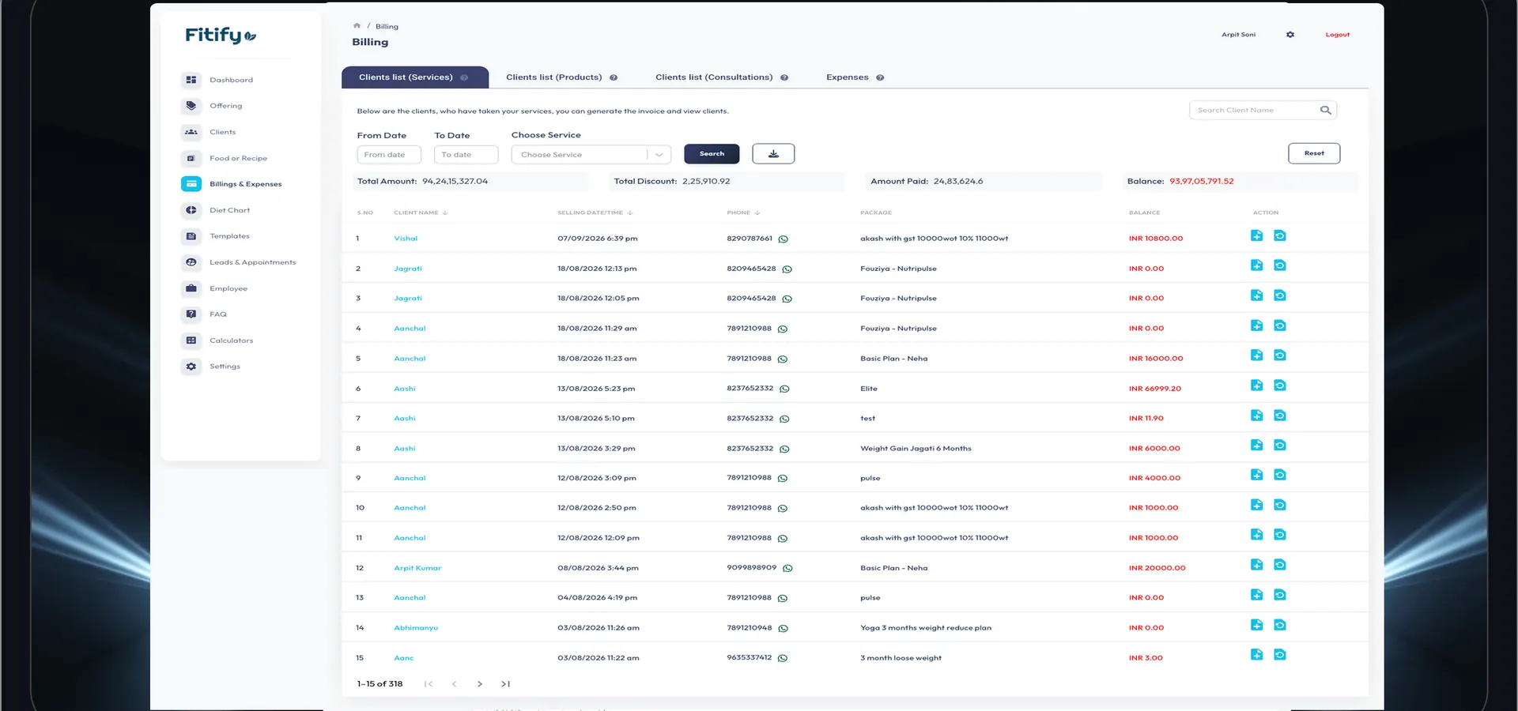Image resolution: width=1518 pixels, height=711 pixels.
Task: Click the download export button
Action: (773, 154)
